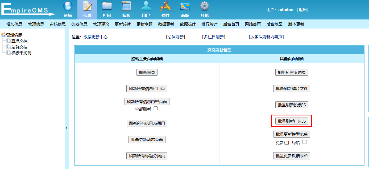This screenshot has height=169, width=369.
Task: Open the 模板 window icon
Action: [126, 6]
